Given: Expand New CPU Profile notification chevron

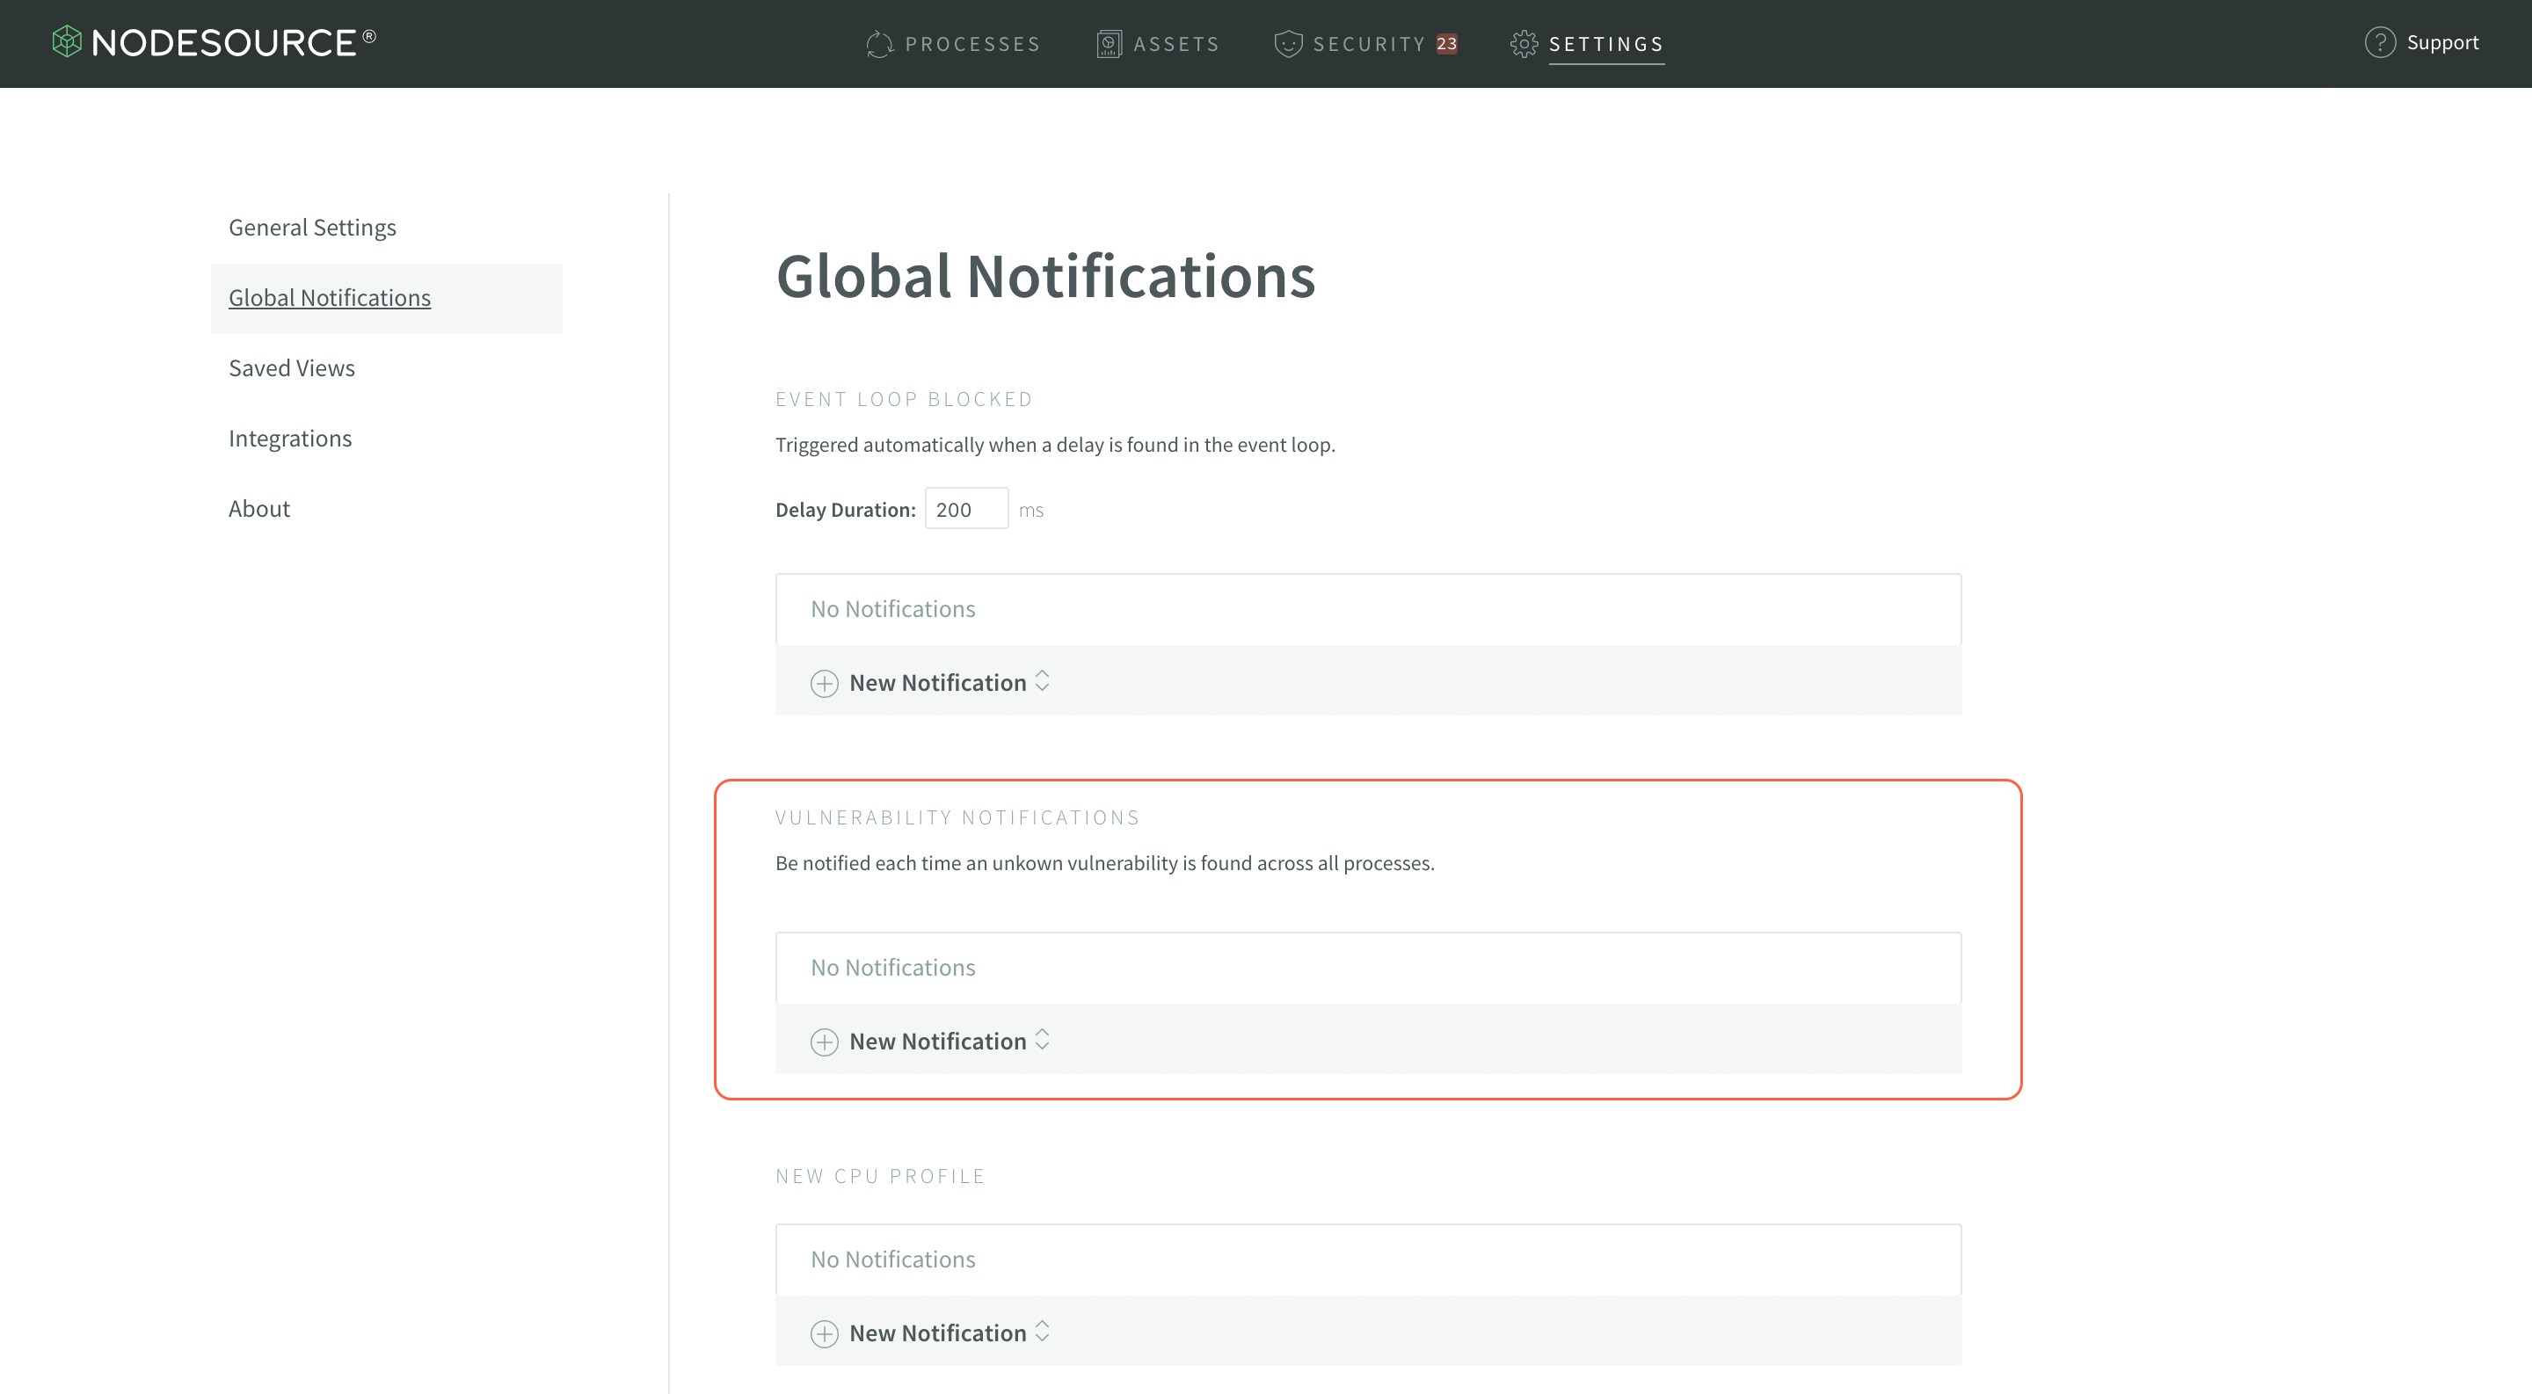Looking at the screenshot, I should (x=1042, y=1331).
